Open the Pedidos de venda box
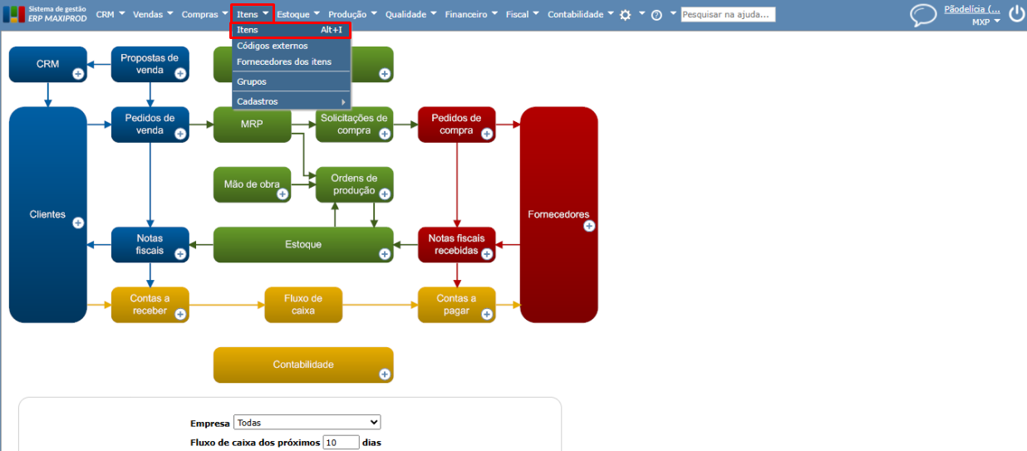The height and width of the screenshot is (451, 1027). click(x=150, y=125)
